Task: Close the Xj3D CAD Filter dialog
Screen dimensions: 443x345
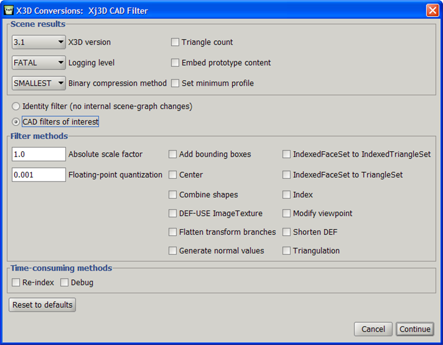Action: click(x=433, y=11)
